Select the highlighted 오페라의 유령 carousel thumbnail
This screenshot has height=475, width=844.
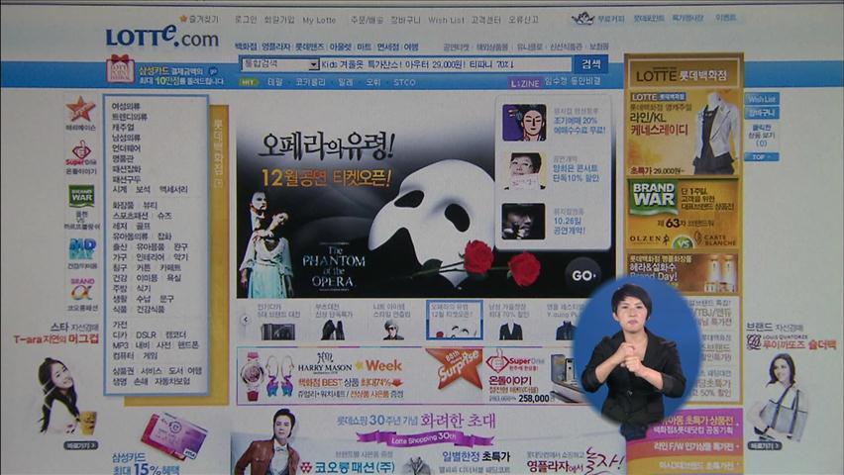point(455,320)
